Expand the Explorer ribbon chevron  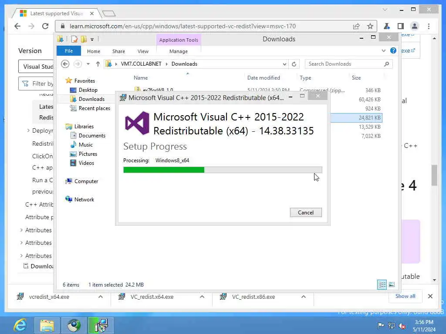pyautogui.click(x=383, y=50)
